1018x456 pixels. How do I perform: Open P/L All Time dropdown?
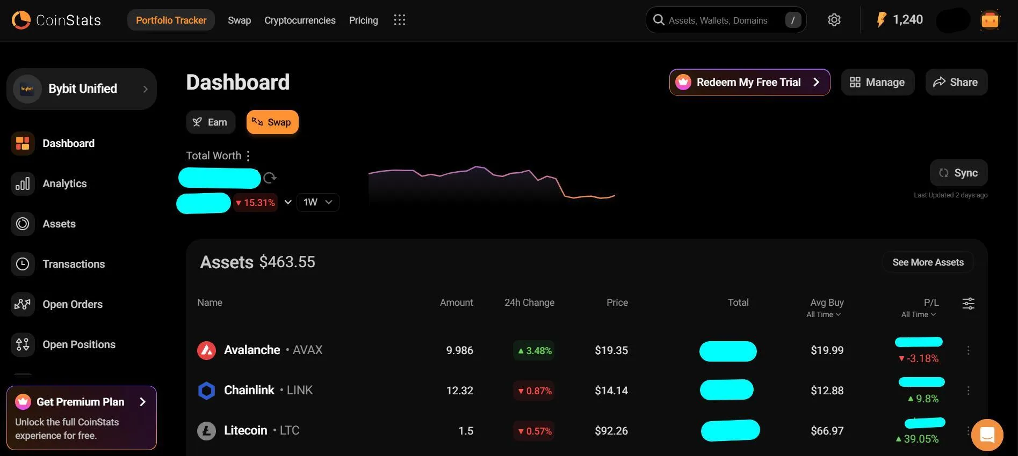[x=919, y=314]
